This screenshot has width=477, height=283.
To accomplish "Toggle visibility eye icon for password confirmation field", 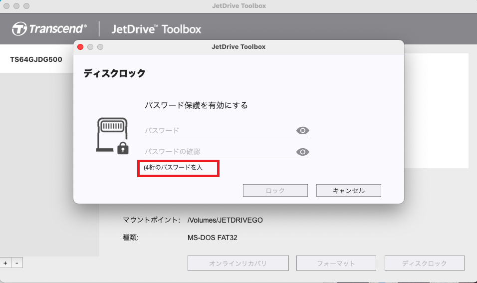I will coord(303,152).
